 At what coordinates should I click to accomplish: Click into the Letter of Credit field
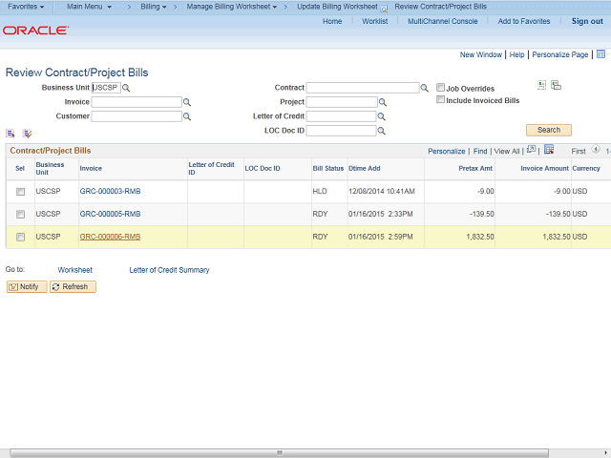pos(341,116)
